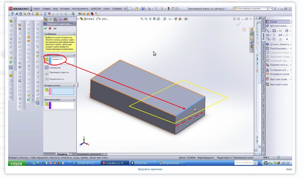
Task: Click the second reference pink color bar
Action: (50, 91)
